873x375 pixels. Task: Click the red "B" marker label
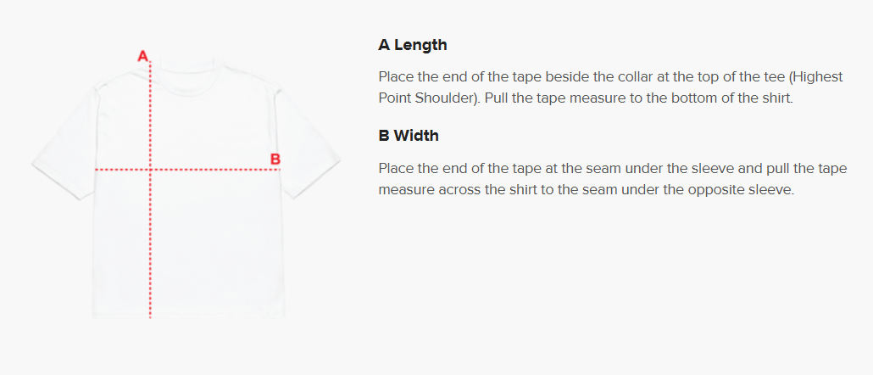tap(275, 159)
